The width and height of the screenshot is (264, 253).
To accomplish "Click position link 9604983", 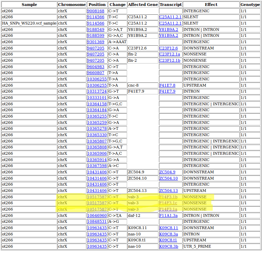I will pos(96,67).
